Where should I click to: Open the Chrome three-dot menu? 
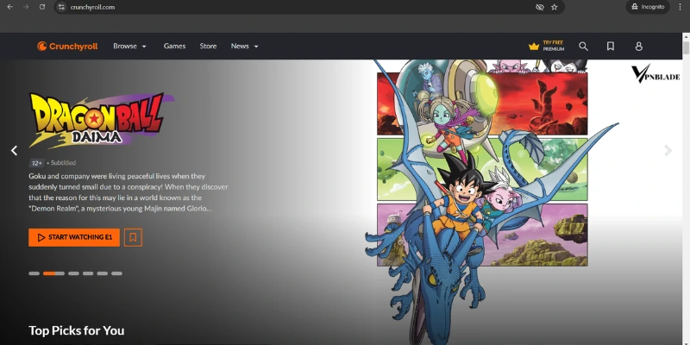(x=681, y=7)
